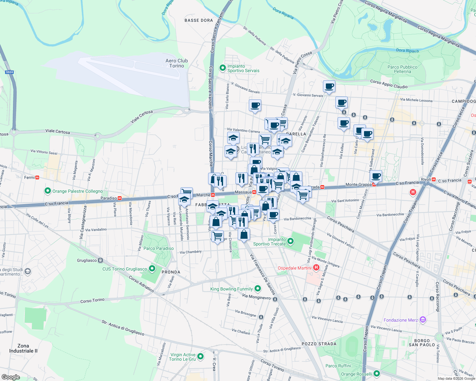Viewport: 476px width, 381px height.
Task: Click the red H marker near Corso Francia
Action: coord(412,191)
